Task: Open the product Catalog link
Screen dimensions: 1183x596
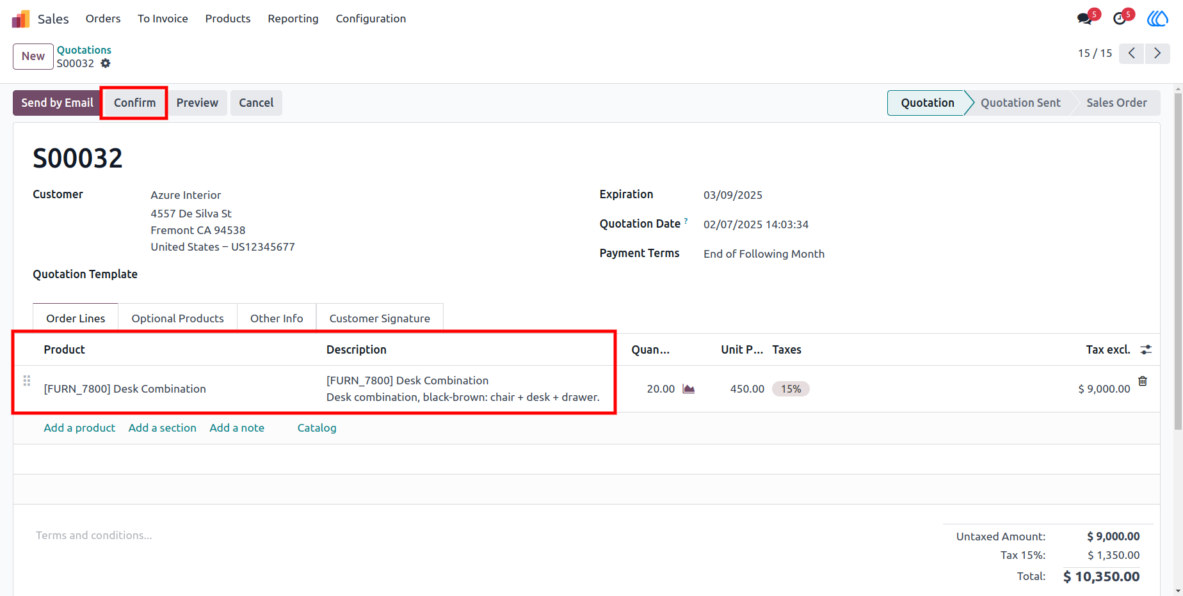Action: point(317,428)
